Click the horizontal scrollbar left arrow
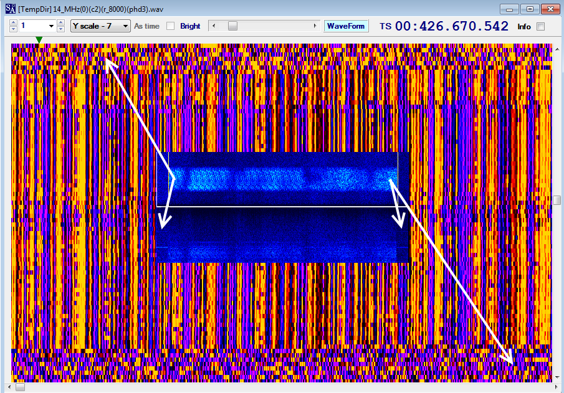The width and height of the screenshot is (564, 393). point(9,387)
